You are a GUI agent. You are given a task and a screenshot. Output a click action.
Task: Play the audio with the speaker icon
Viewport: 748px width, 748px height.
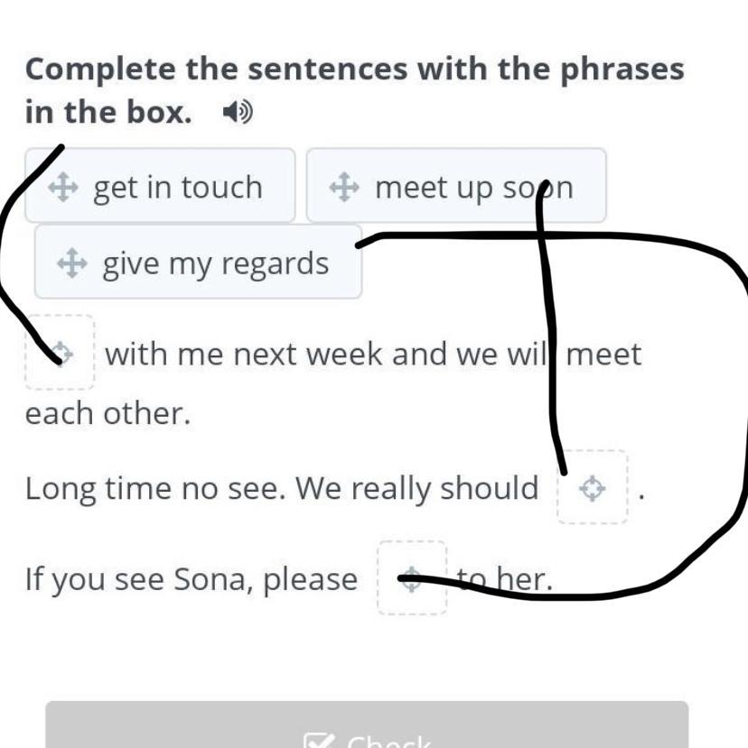tap(238, 113)
